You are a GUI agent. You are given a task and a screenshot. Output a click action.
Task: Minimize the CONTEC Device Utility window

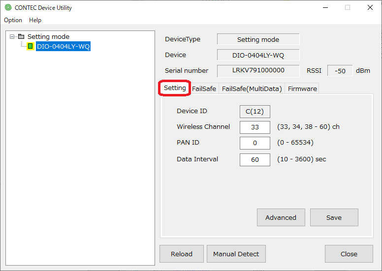click(325, 7)
